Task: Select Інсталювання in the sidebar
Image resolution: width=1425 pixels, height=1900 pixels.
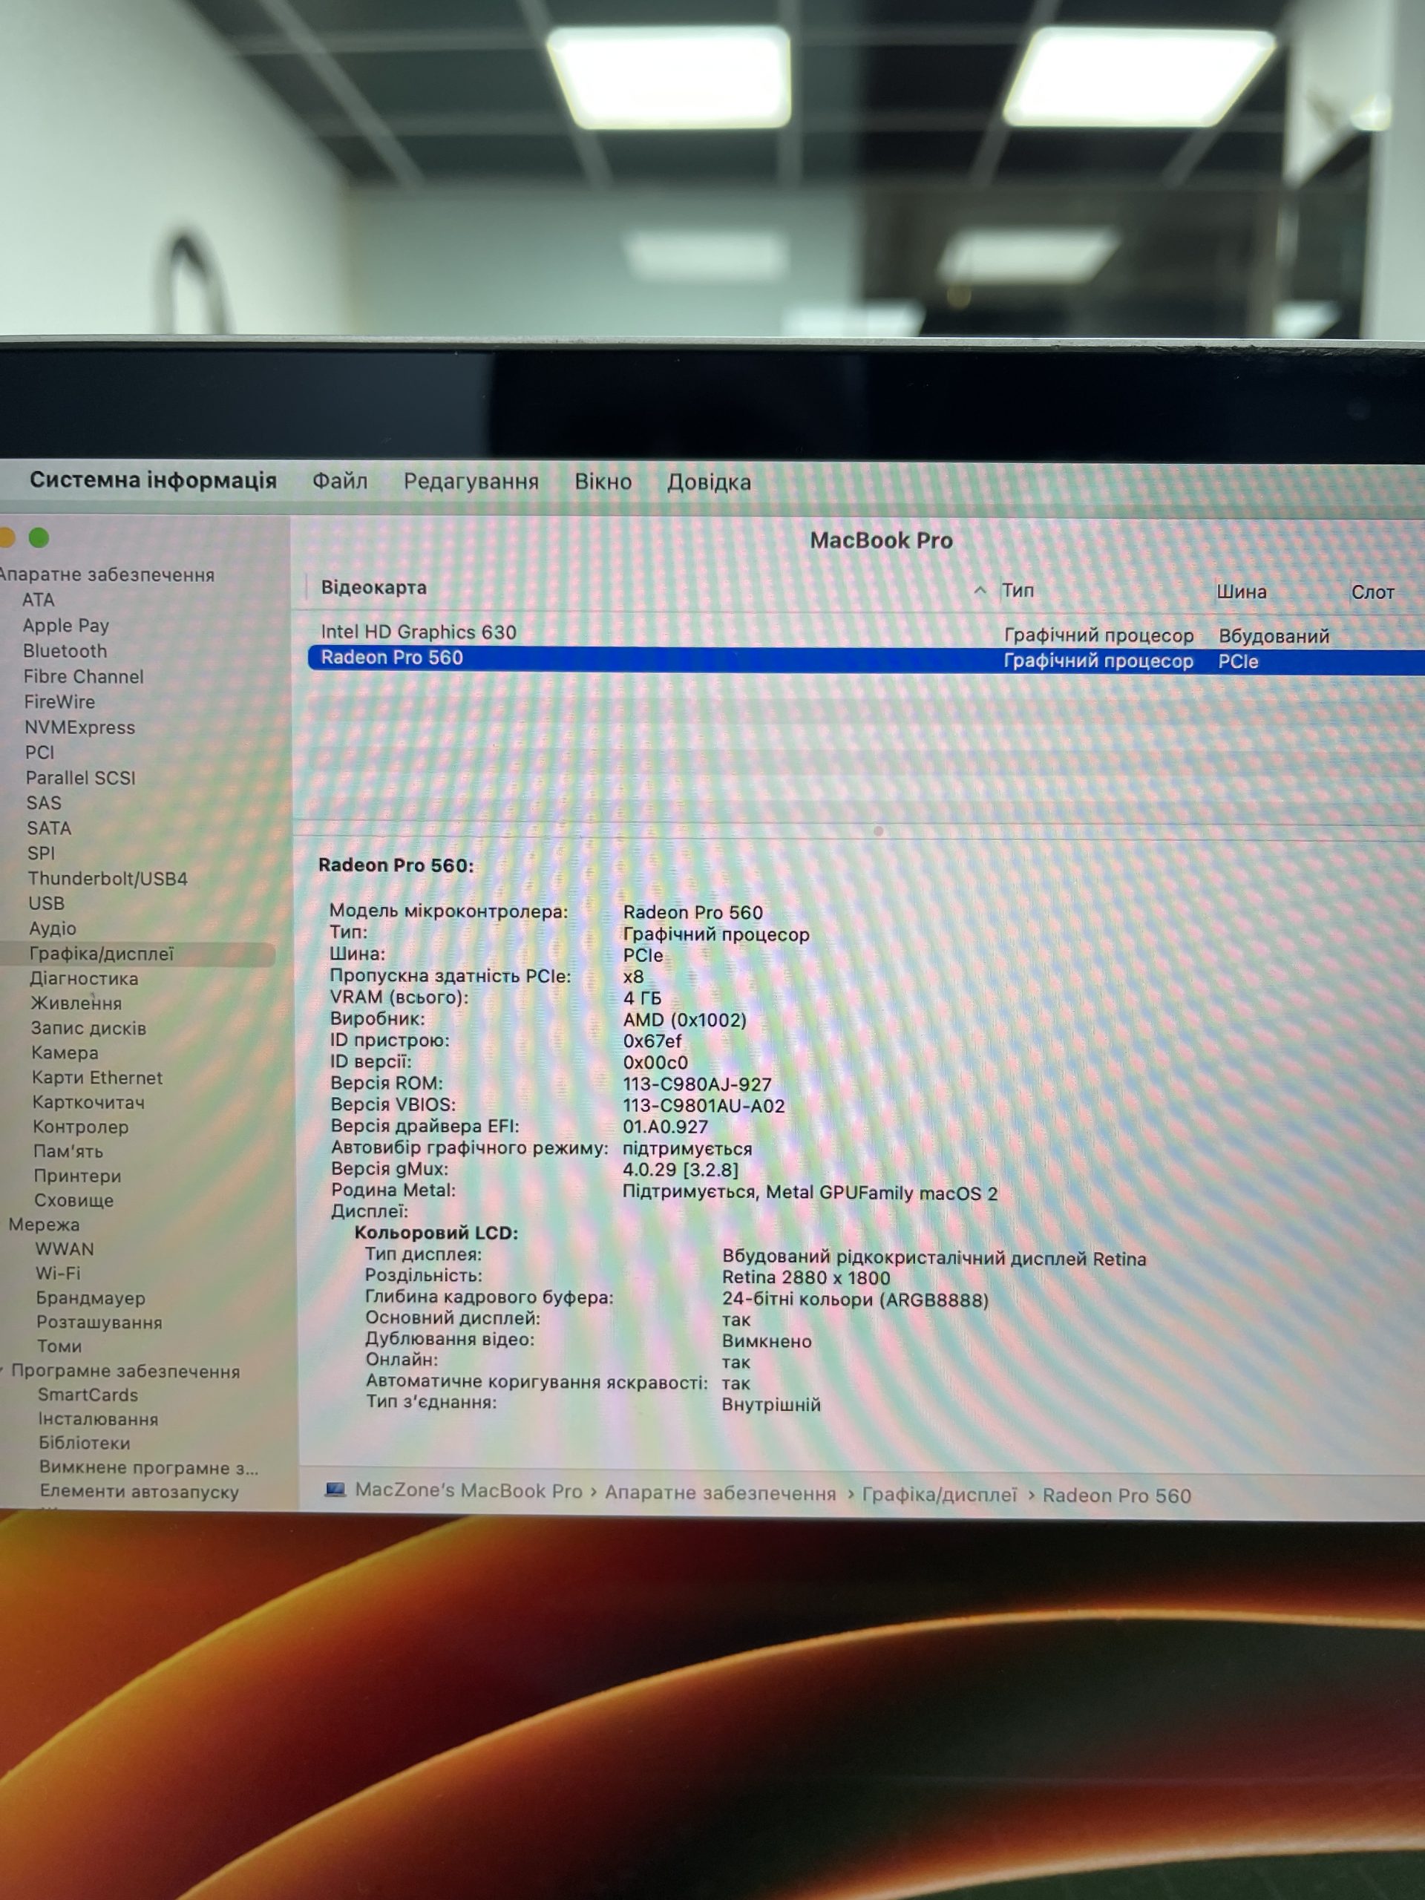Action: click(x=98, y=1419)
